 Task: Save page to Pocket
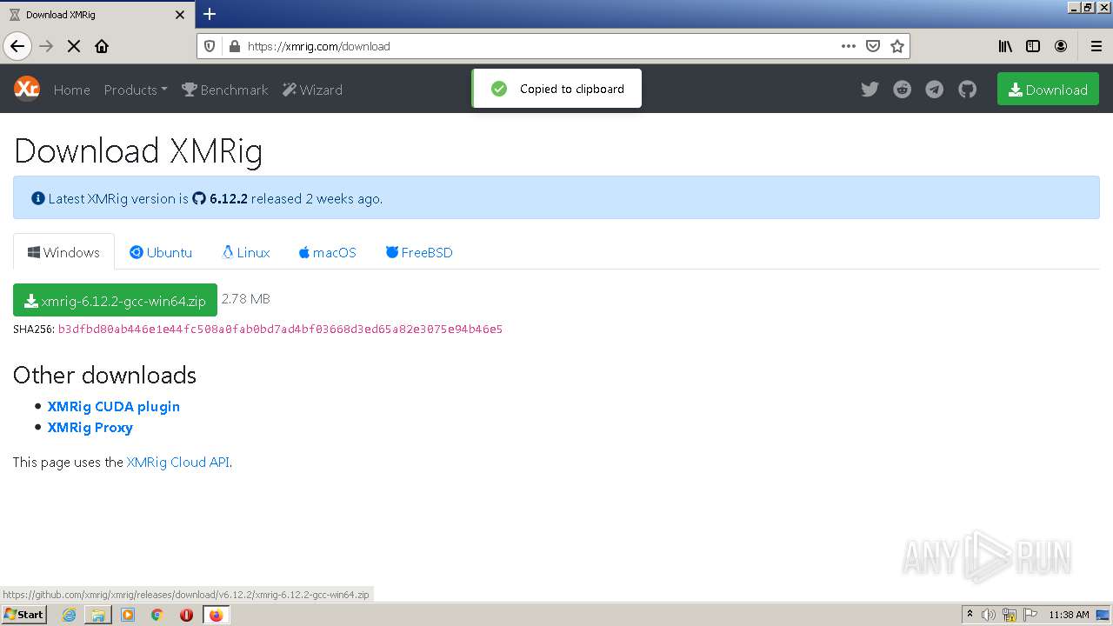click(873, 46)
